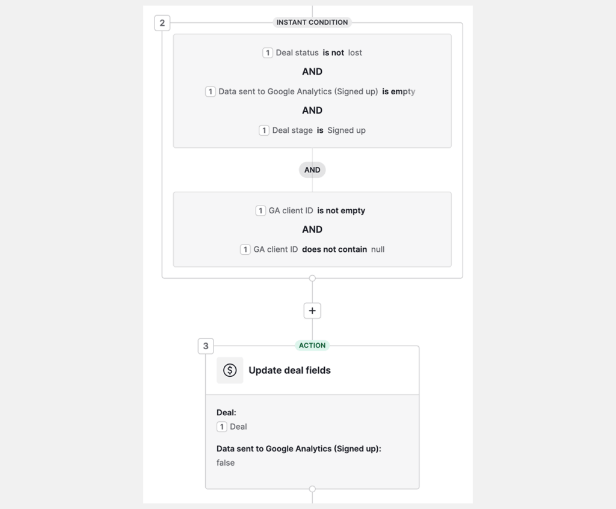
Task: Click the 'false' field value
Action: pos(226,463)
